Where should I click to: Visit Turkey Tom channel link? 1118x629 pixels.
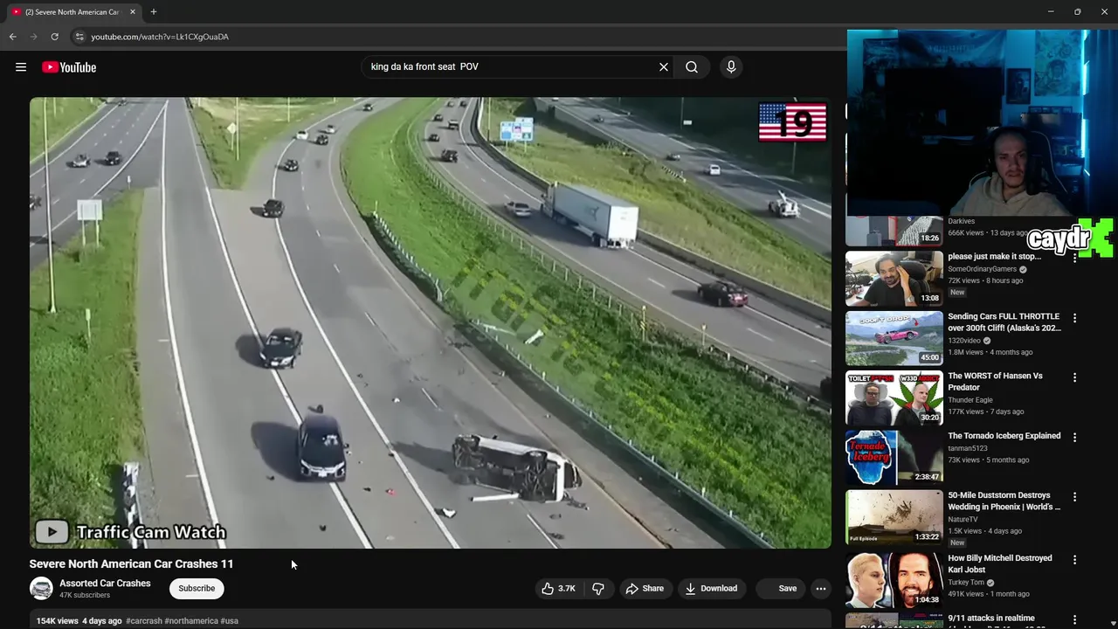[x=966, y=583]
